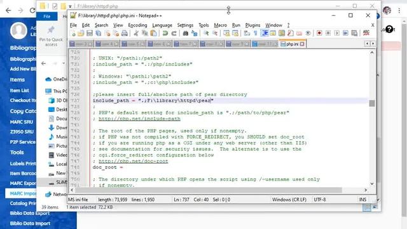Toggle show all characters (pilcrow)

[256, 33]
